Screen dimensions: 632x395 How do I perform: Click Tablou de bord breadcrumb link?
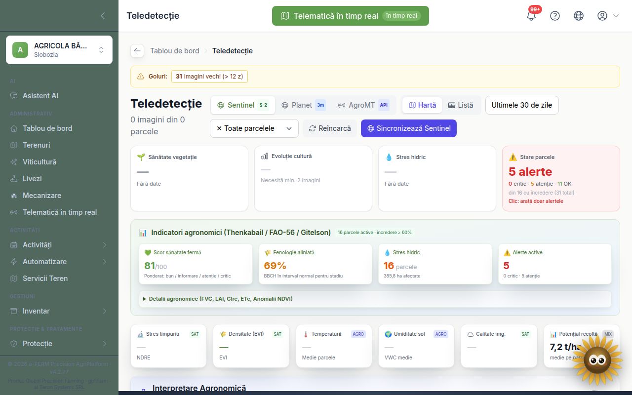click(x=175, y=51)
